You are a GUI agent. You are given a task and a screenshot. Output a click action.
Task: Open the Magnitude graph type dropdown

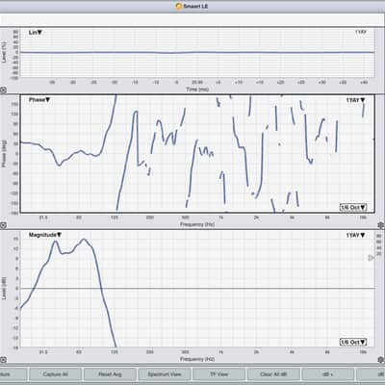45,235
